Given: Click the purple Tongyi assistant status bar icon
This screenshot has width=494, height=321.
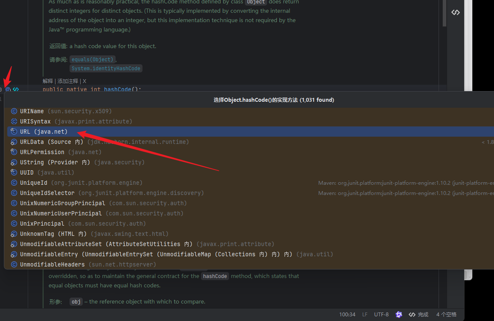Looking at the screenshot, I should point(399,314).
